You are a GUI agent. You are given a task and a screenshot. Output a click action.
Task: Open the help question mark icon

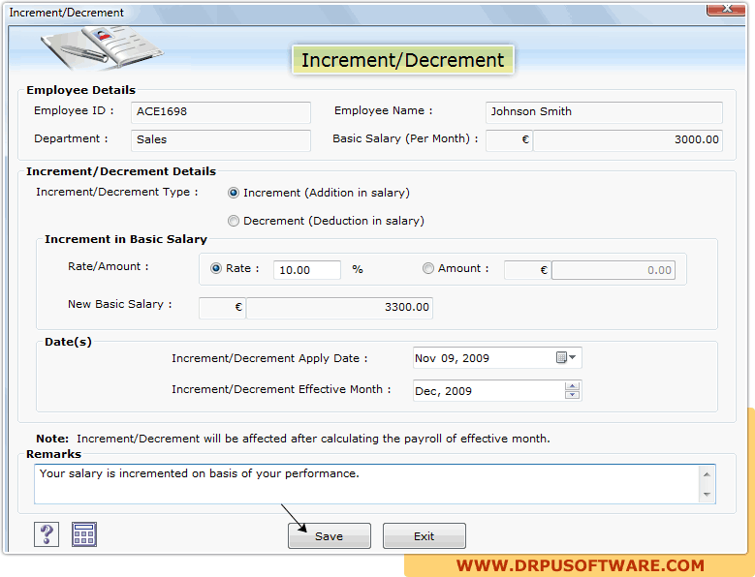(x=47, y=534)
